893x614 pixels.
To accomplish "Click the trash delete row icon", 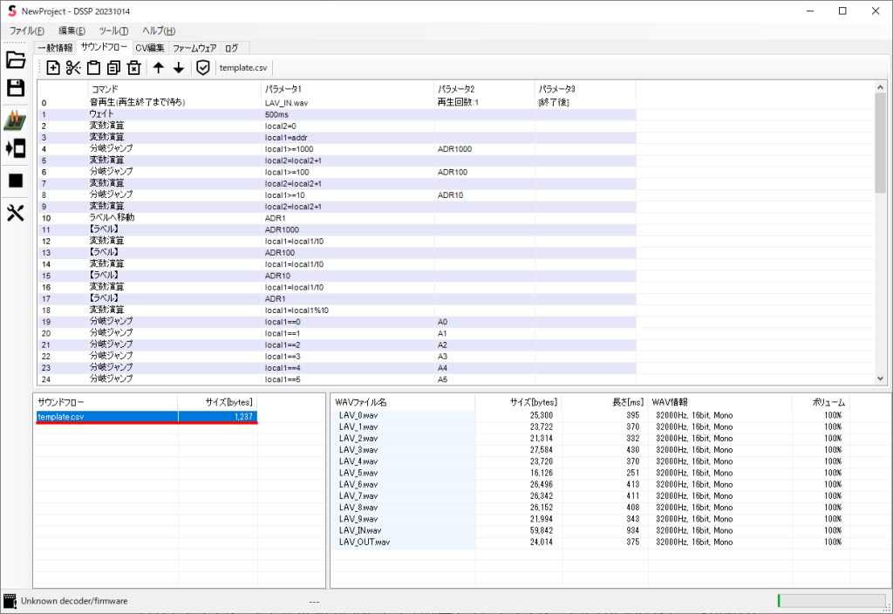I will click(x=133, y=68).
